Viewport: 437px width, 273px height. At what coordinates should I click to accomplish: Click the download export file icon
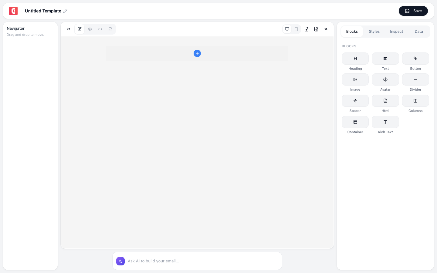coord(316,29)
